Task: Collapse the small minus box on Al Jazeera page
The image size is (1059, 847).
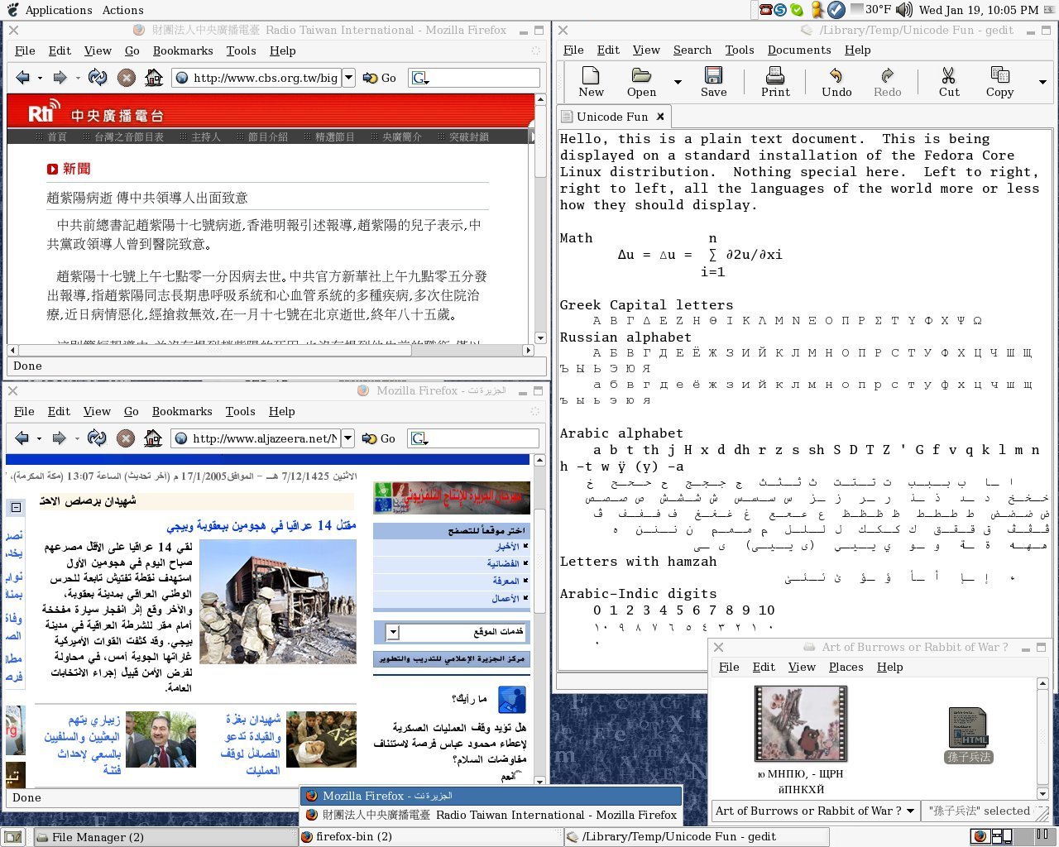Action: click(16, 507)
